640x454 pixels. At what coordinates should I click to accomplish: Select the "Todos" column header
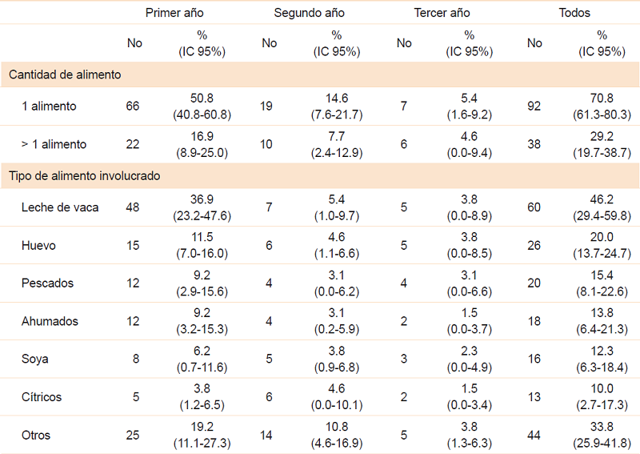(574, 13)
